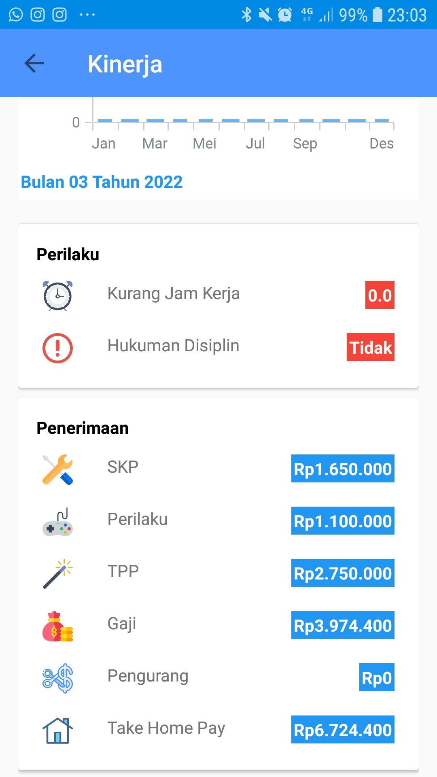The width and height of the screenshot is (437, 777).
Task: Tap the scissors dollar Pengurang icon
Action: (57, 678)
